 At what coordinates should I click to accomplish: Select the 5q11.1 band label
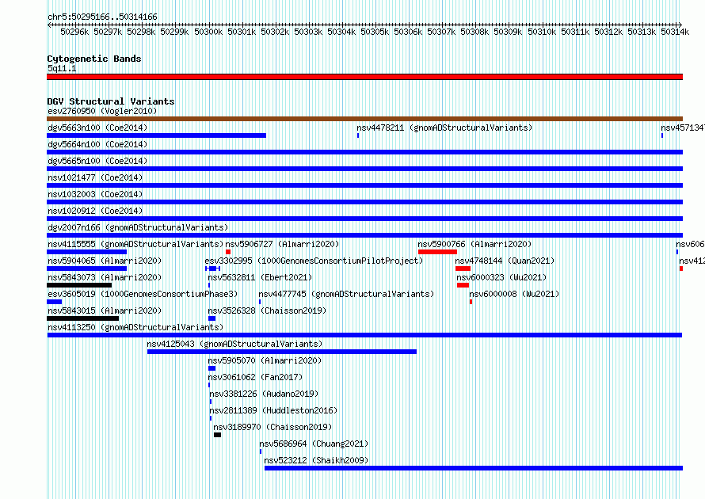pyautogui.click(x=62, y=68)
